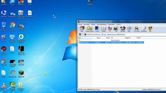The height and width of the screenshot is (93, 166).
Task: Select the Bilgisayar (Computer) desktop icon
Action: [x=4, y=14]
